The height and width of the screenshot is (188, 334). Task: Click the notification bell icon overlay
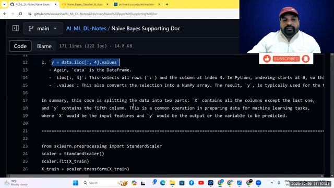click(306, 58)
